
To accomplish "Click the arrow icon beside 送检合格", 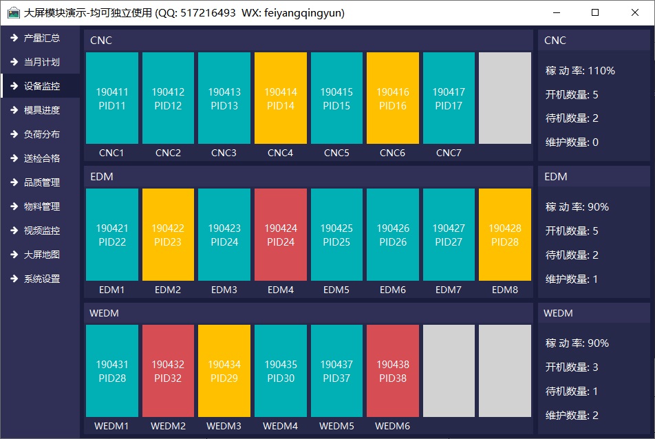I will click(13, 158).
